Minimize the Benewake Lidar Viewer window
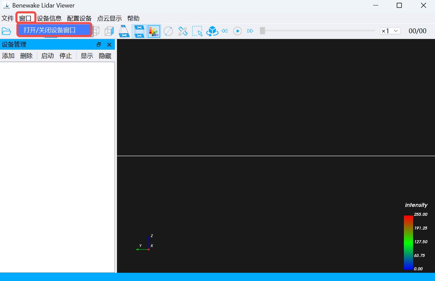435x281 pixels. pyautogui.click(x=376, y=5)
